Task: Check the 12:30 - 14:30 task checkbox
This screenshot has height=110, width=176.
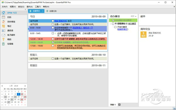Action: click(x=53, y=39)
